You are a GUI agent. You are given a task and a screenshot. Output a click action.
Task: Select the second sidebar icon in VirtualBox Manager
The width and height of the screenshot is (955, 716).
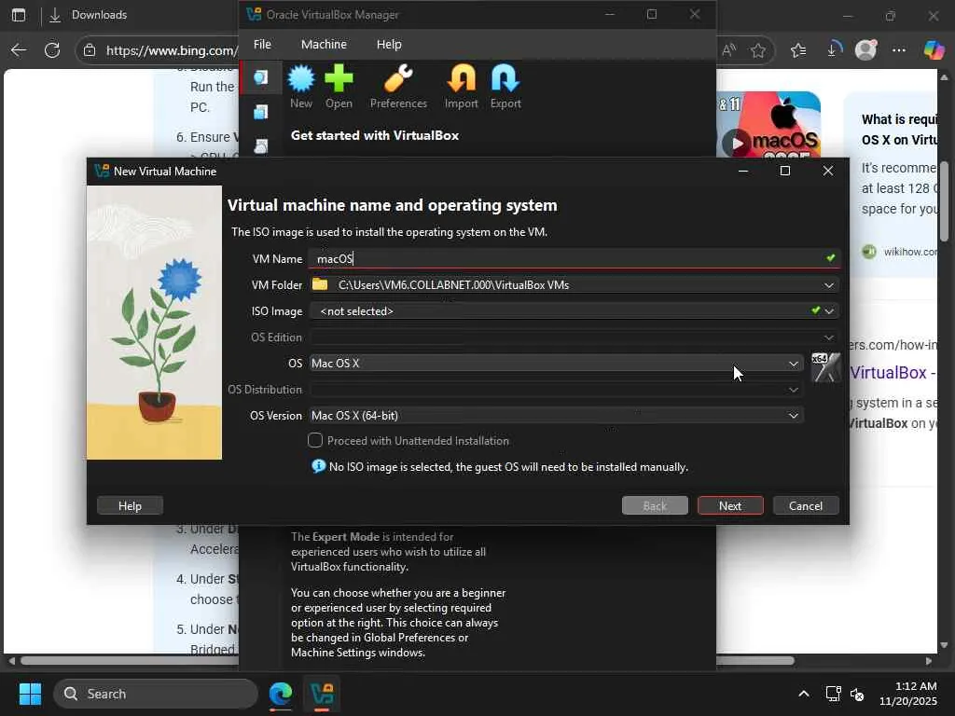pyautogui.click(x=261, y=112)
